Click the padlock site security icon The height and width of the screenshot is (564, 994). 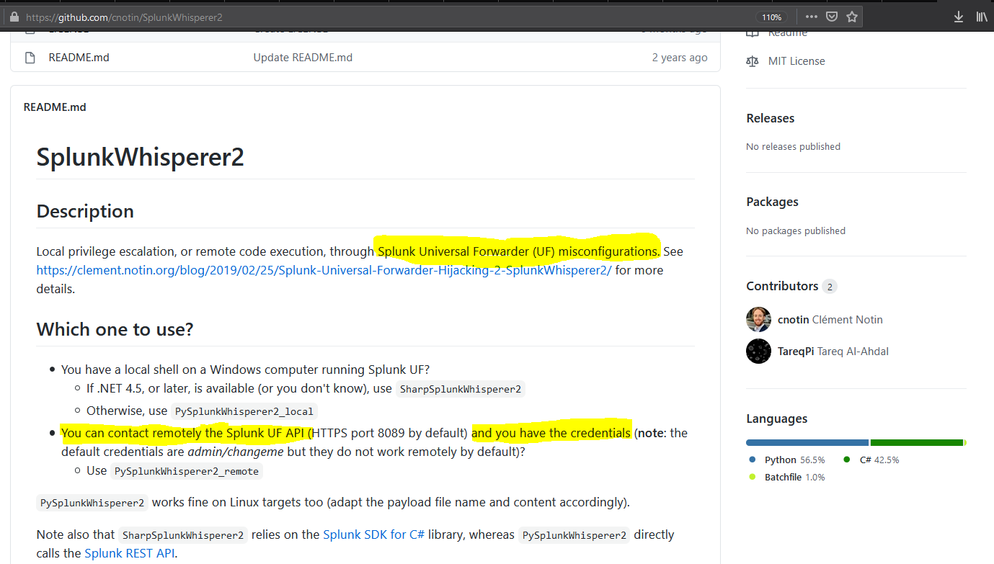[14, 17]
